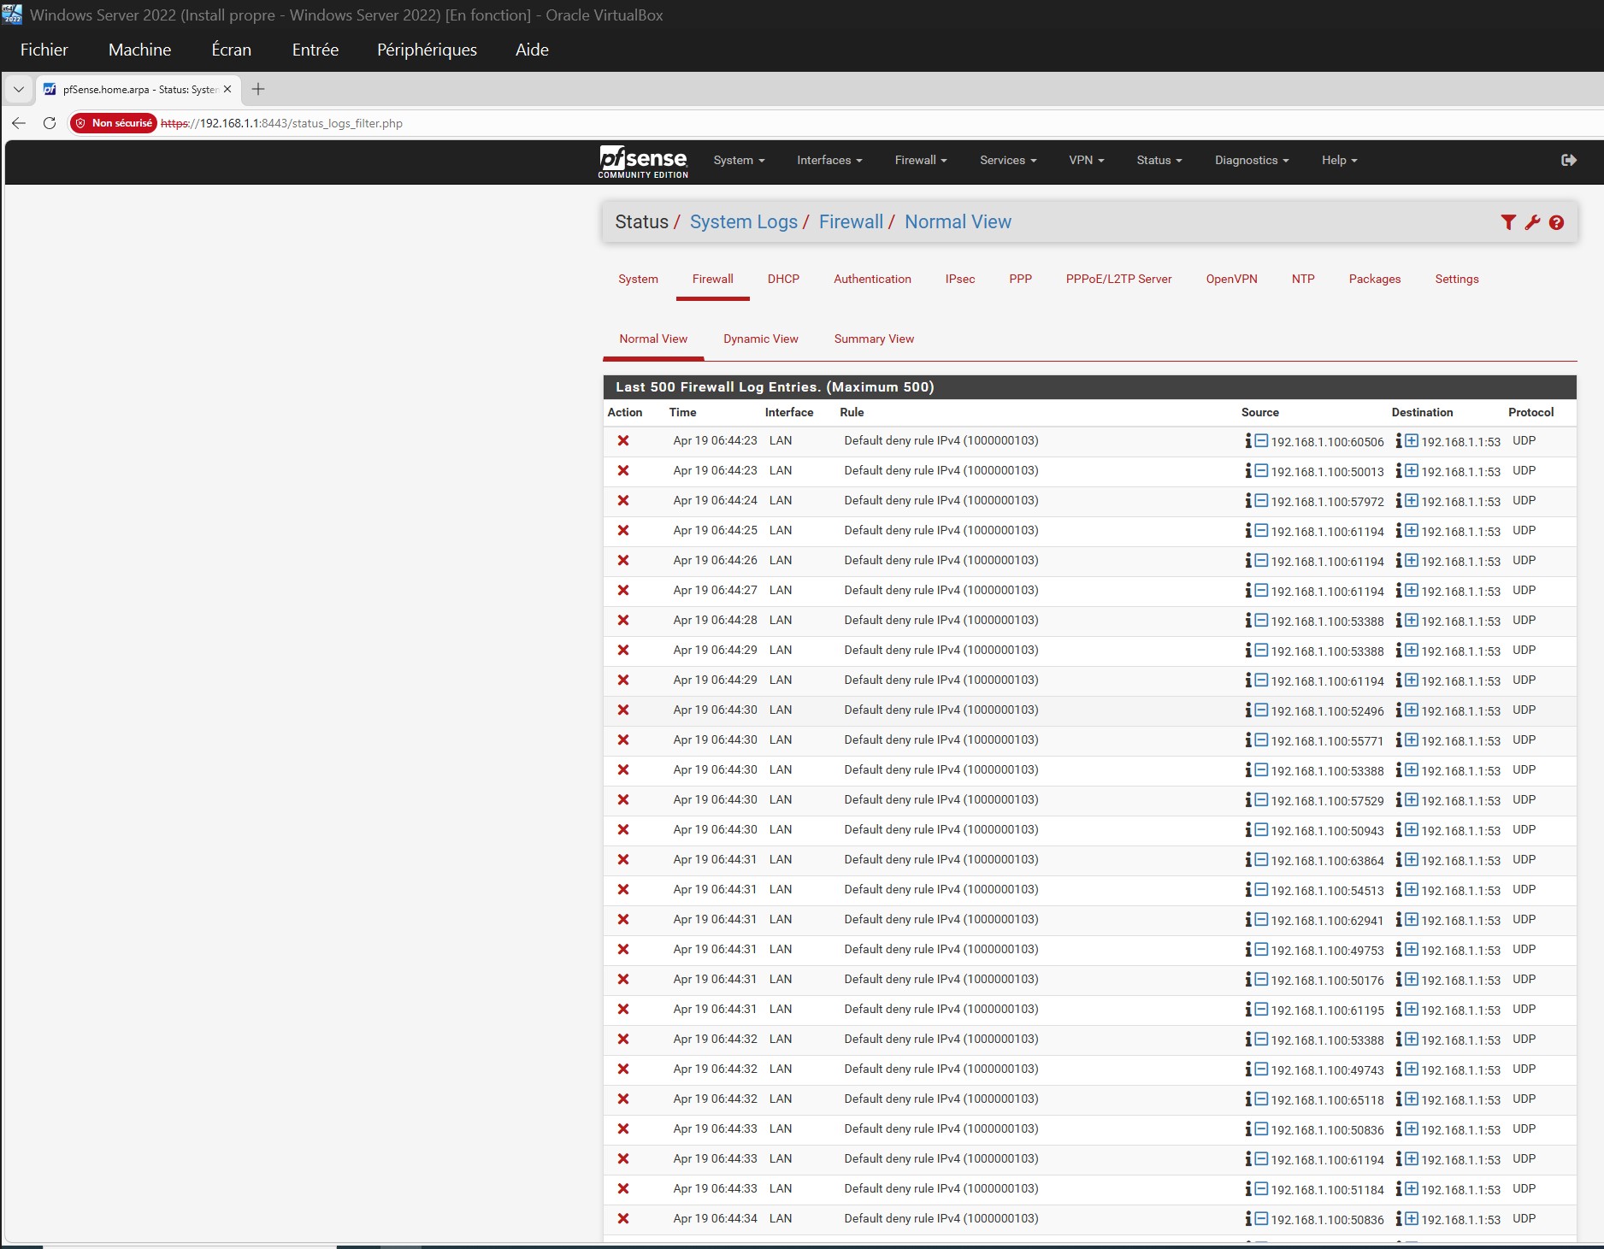Select the Summary View tab
This screenshot has height=1249, width=1604.
874,339
